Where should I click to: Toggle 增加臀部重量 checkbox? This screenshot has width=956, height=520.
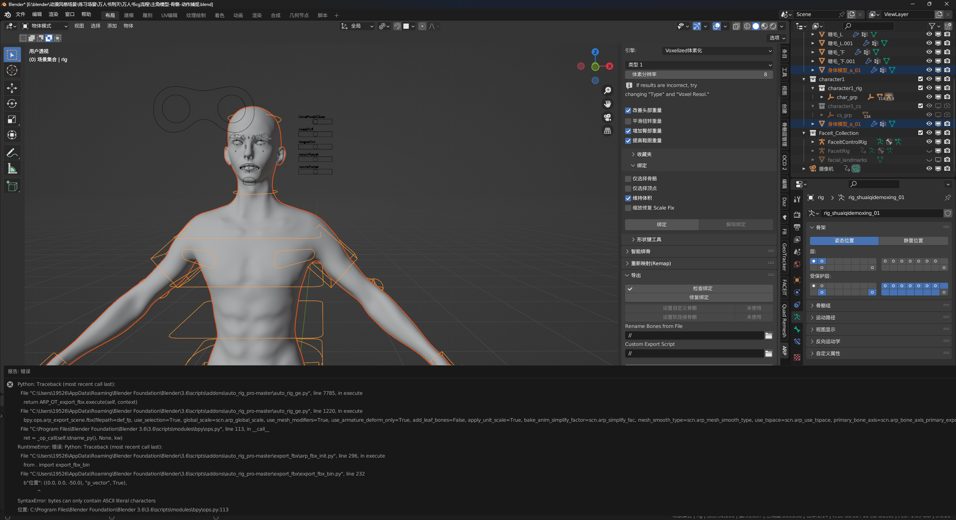click(x=628, y=131)
